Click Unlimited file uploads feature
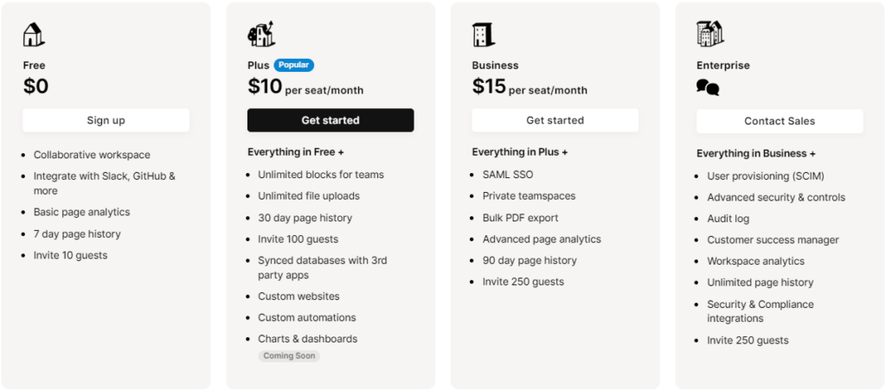Screen dimensions: 886x390 (309, 196)
